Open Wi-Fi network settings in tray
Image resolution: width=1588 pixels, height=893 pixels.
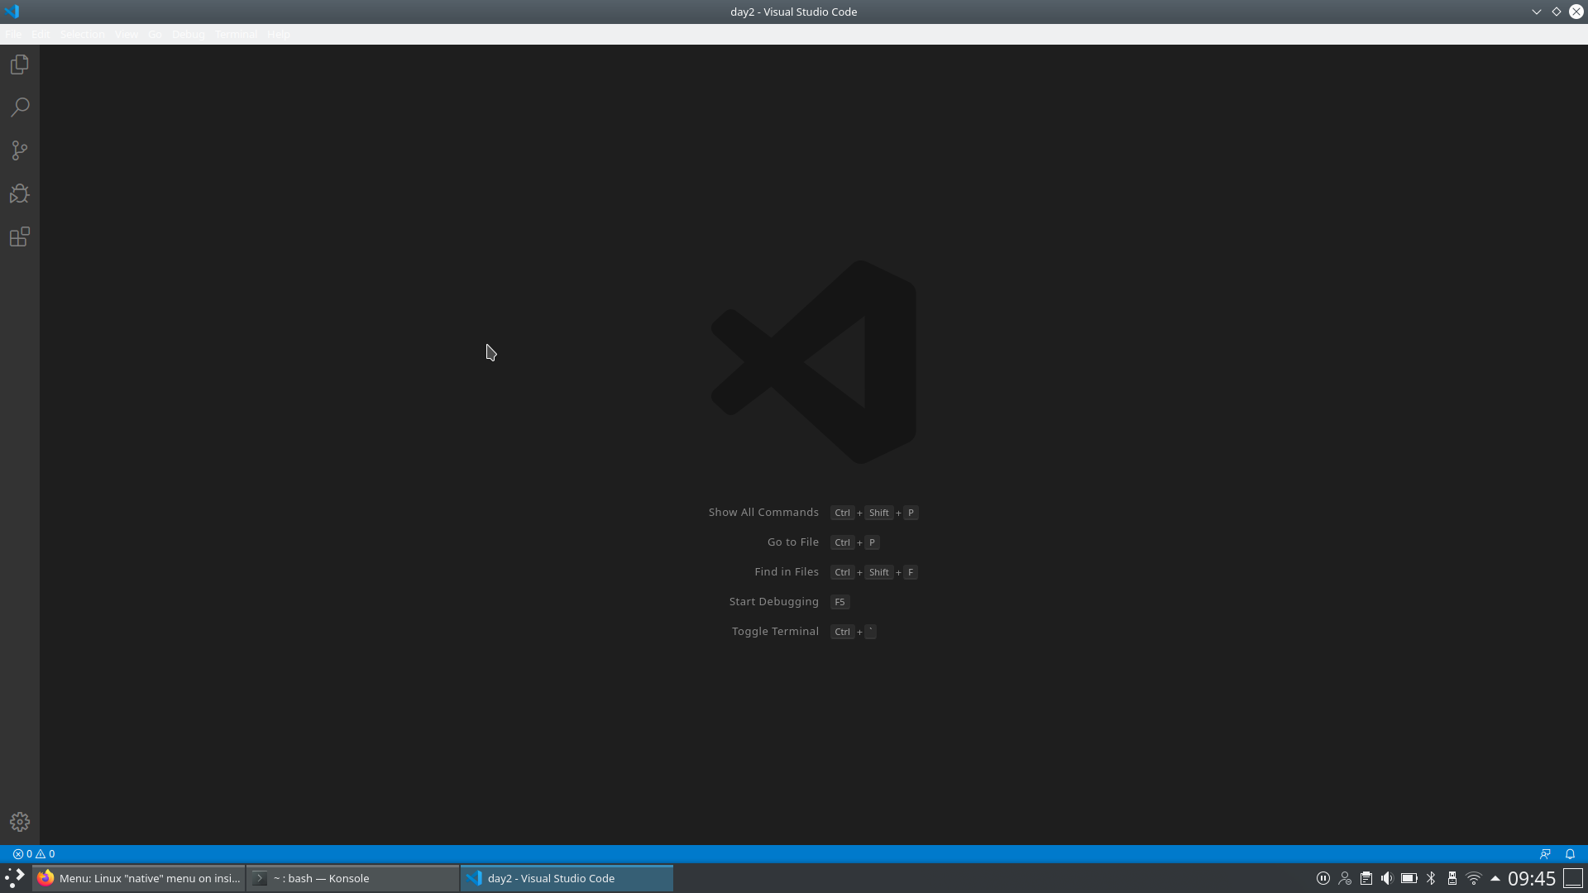(x=1473, y=878)
